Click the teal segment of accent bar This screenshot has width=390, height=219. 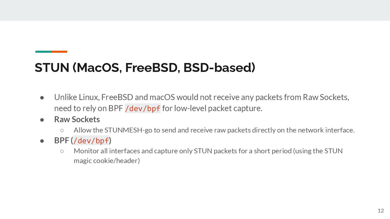(43, 52)
